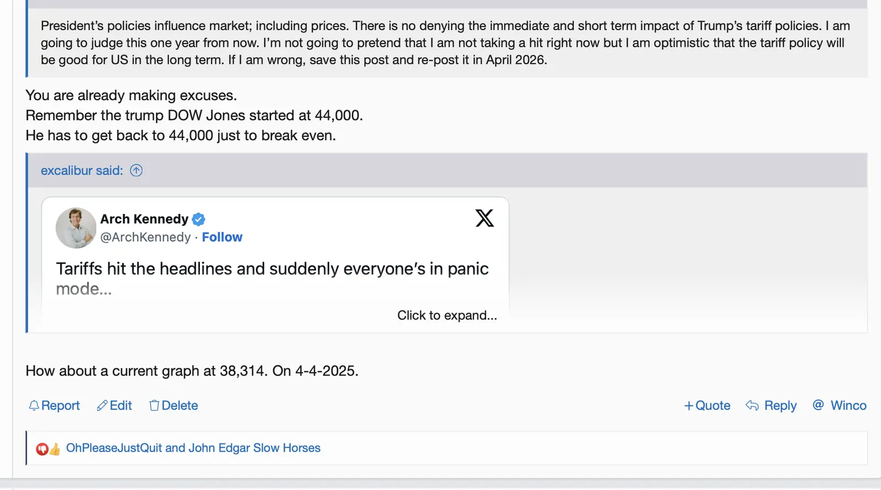Viewport: 881px width, 490px height.
Task: Follow Arch Kennedy in the embedded tweet
Action: (222, 237)
